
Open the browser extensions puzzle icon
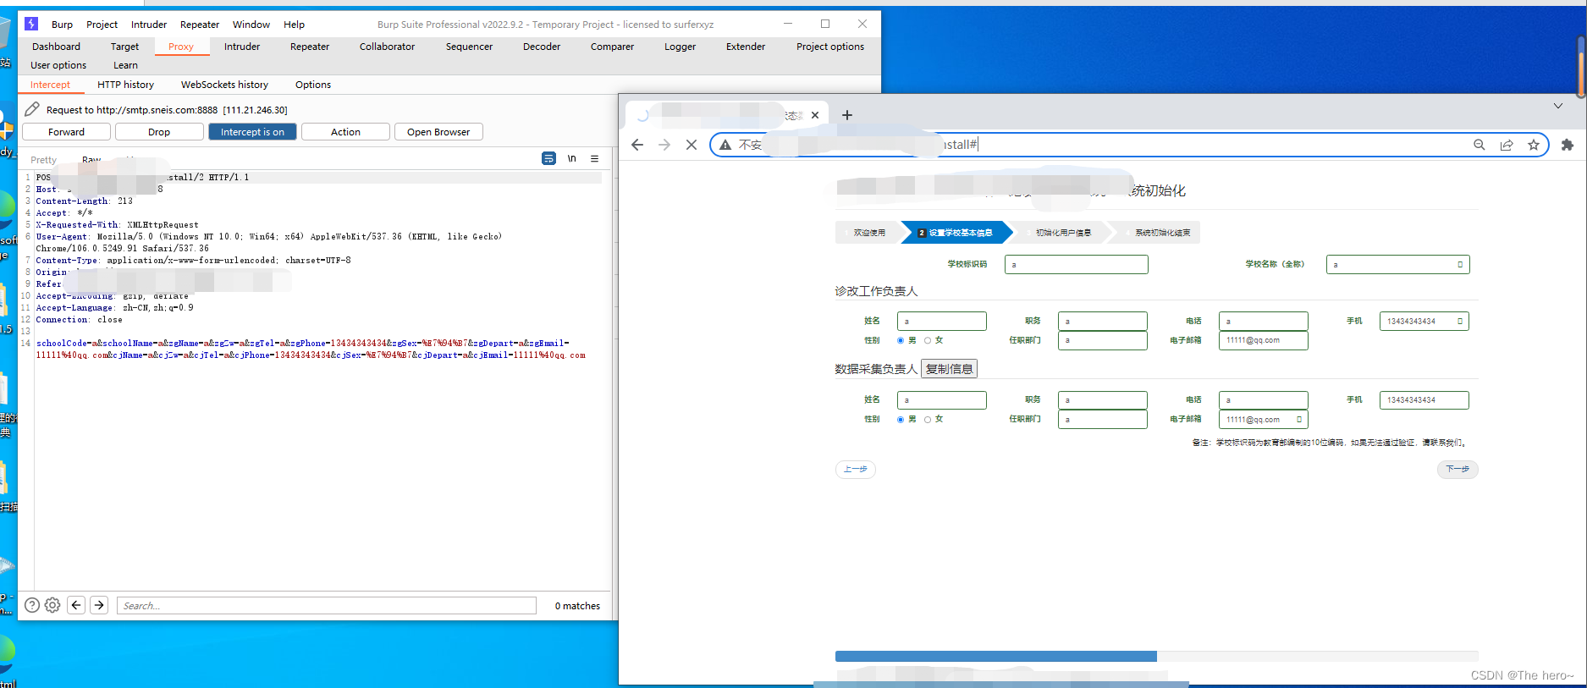[1568, 145]
